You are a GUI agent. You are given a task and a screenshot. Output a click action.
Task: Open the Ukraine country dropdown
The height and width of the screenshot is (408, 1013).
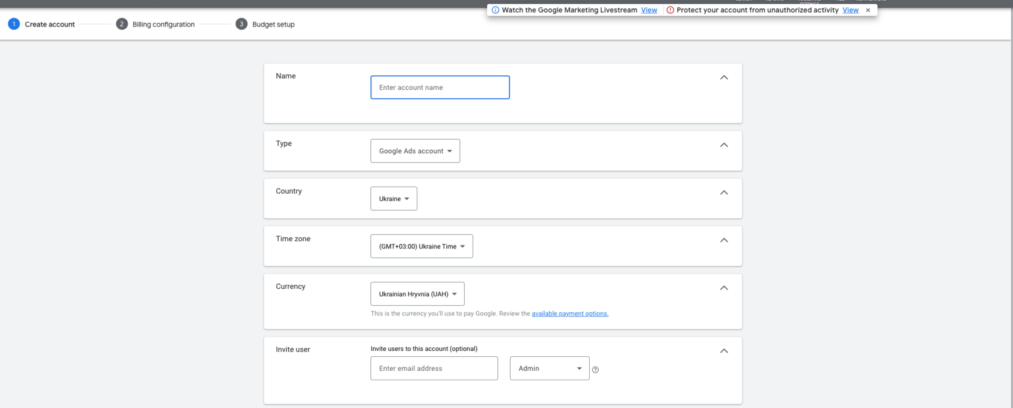pos(394,199)
